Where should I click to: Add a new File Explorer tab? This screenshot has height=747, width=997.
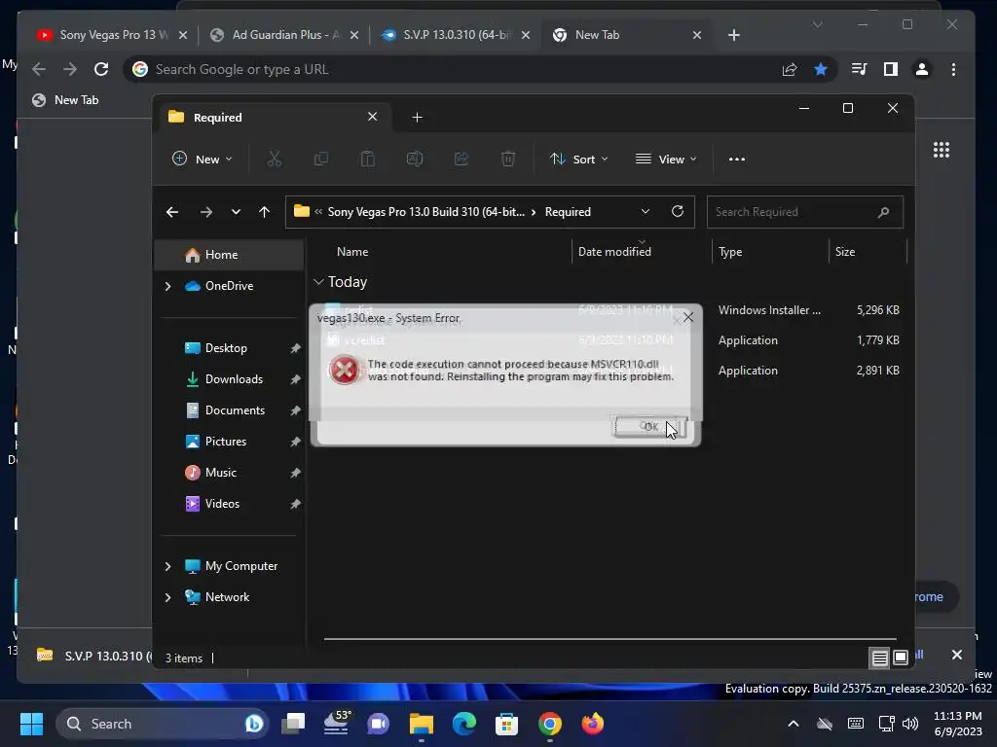[417, 118]
